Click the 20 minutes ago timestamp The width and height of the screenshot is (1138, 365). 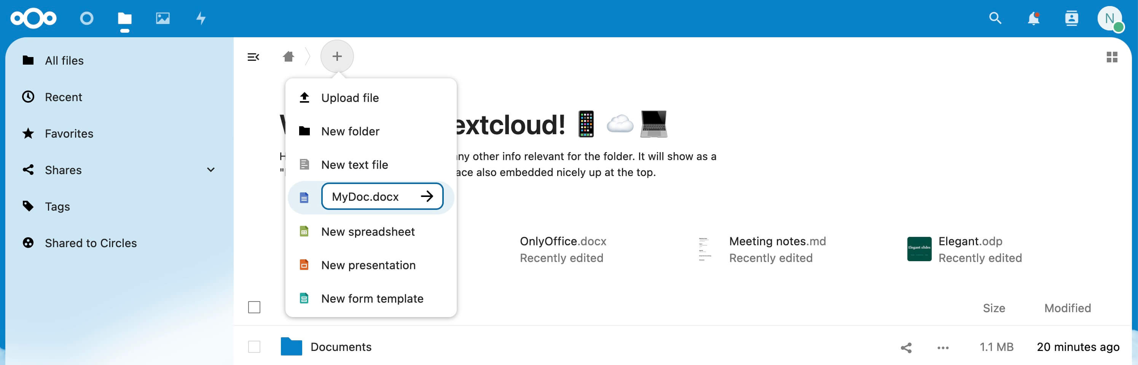(1078, 347)
